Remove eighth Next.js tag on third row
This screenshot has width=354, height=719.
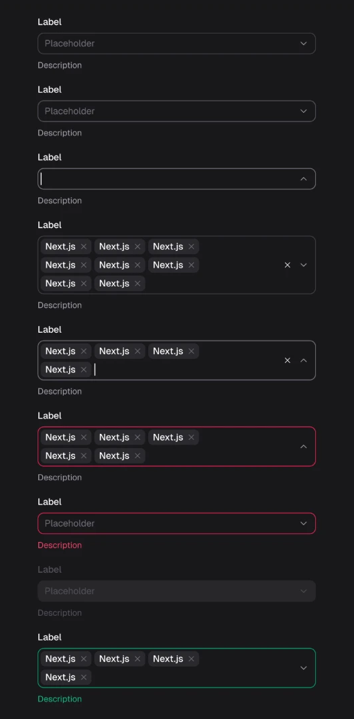point(137,284)
